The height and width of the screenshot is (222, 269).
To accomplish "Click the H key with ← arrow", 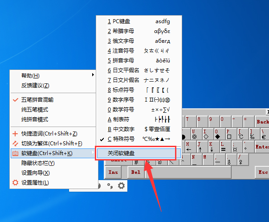I will point(191,147).
